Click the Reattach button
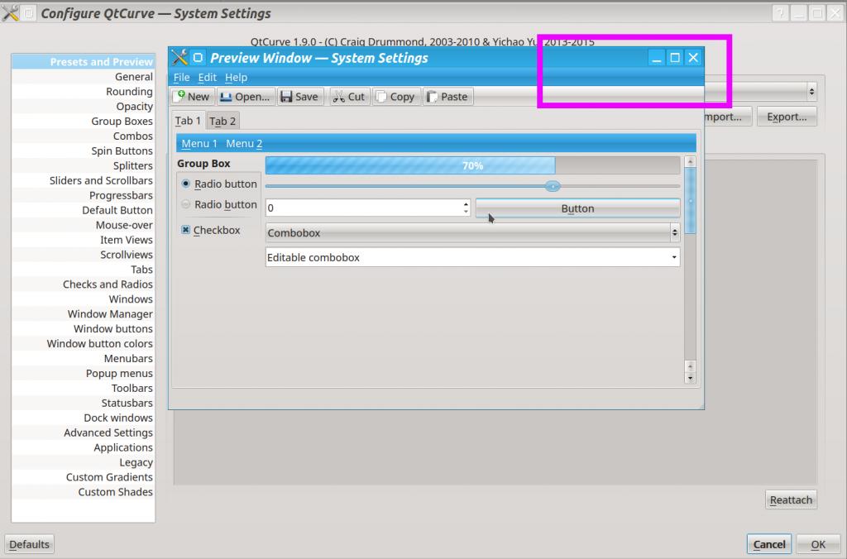The width and height of the screenshot is (847, 559). coord(791,499)
